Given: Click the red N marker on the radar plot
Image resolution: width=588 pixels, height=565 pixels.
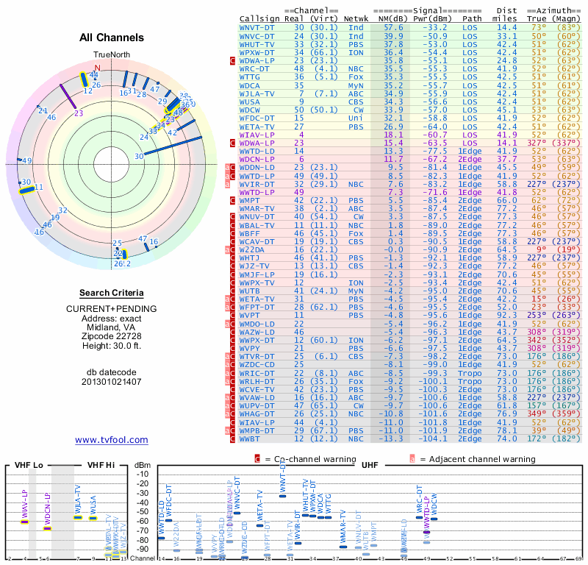Looking at the screenshot, I should pyautogui.click(x=98, y=68).
